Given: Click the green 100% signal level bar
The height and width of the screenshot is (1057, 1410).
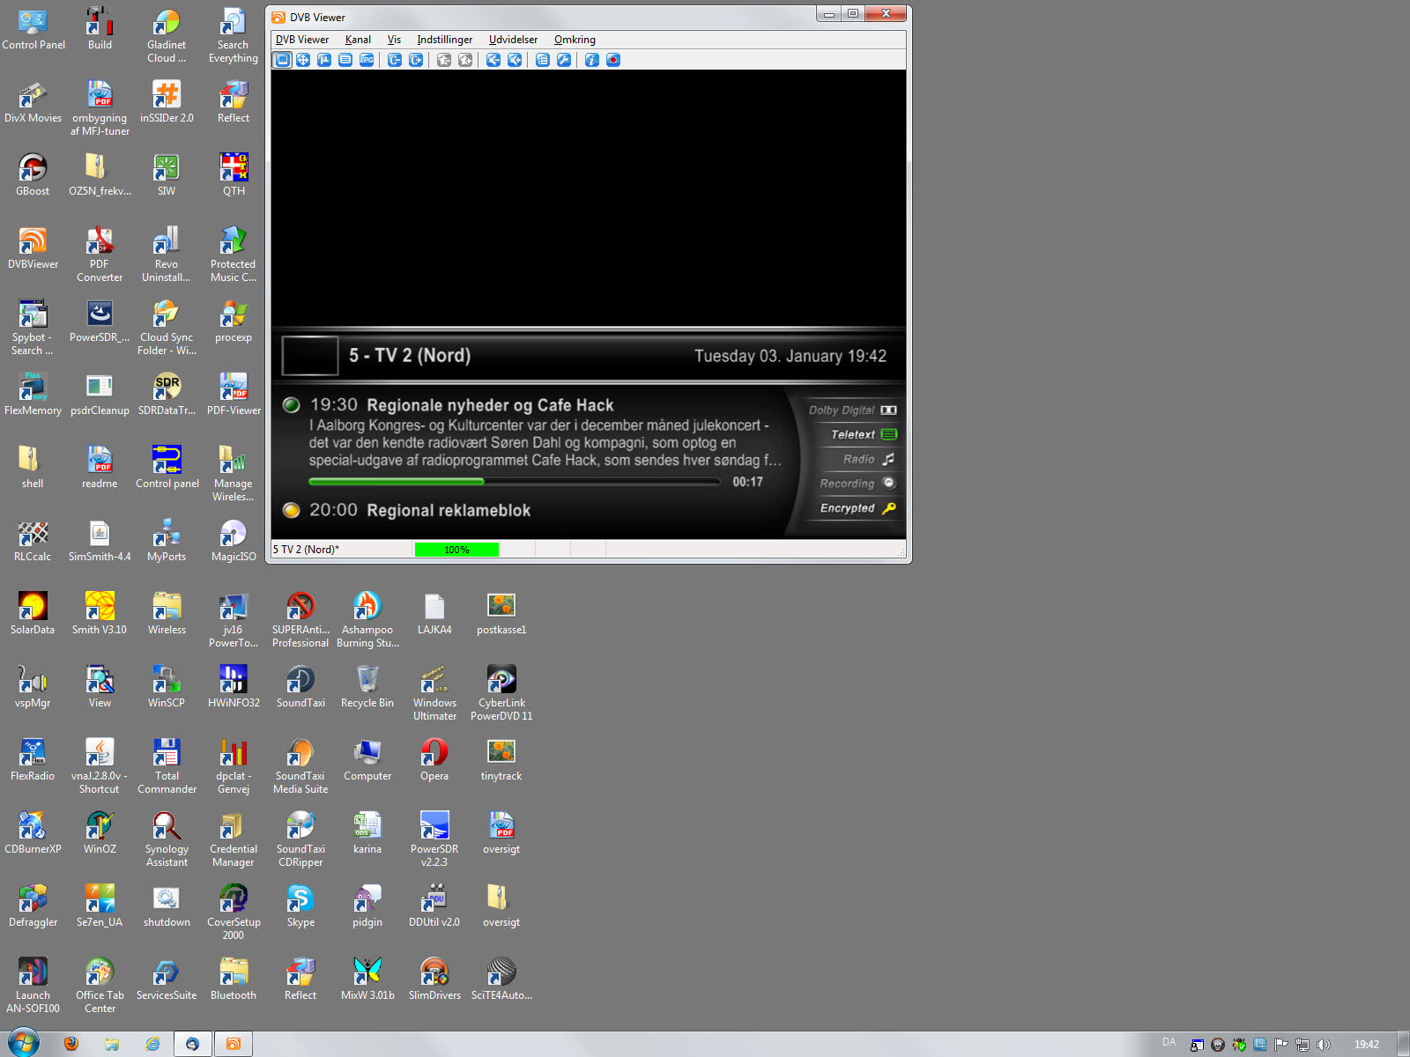Looking at the screenshot, I should [x=456, y=550].
